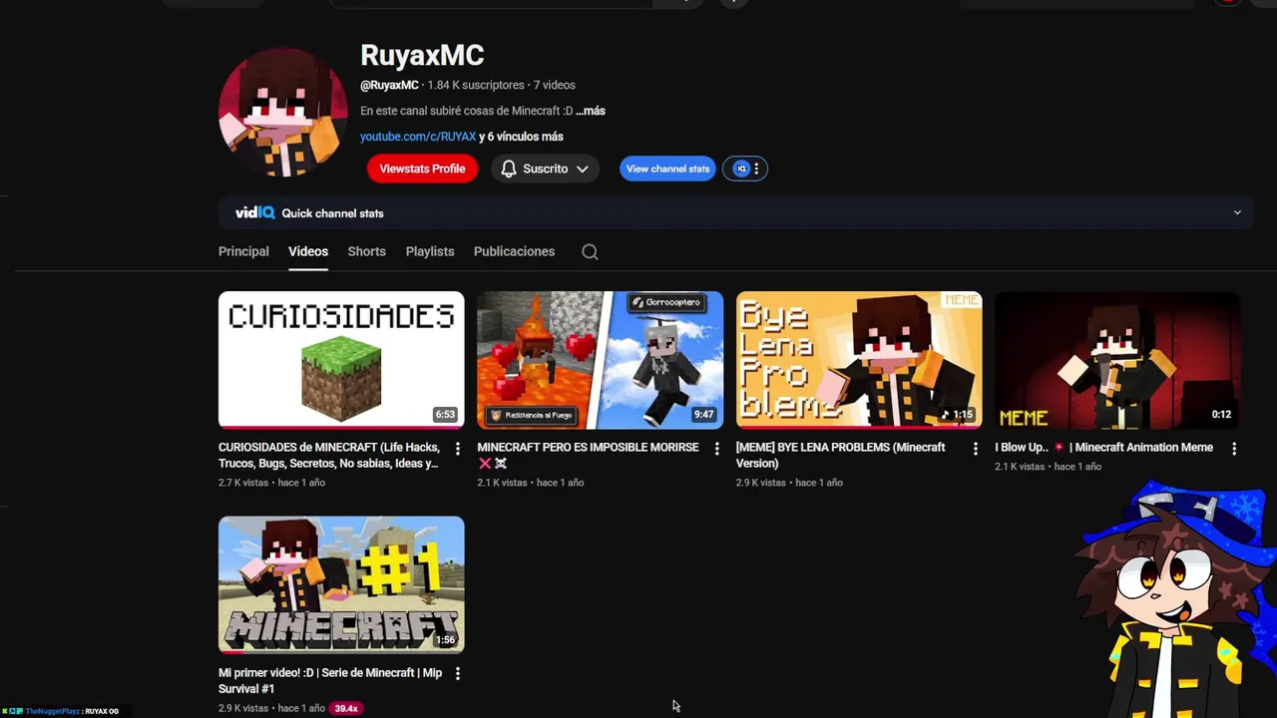Click the Viewstats Profile button
The image size is (1277, 718).
pyautogui.click(x=422, y=169)
